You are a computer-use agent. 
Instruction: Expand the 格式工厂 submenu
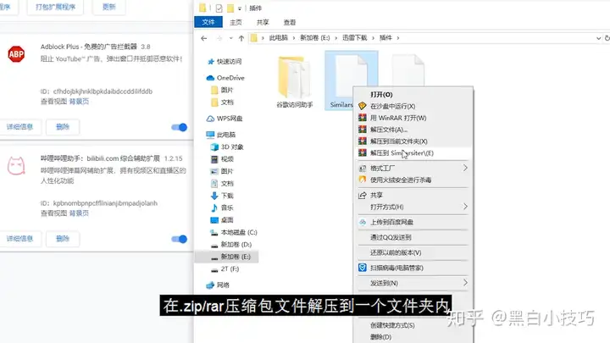click(413, 168)
